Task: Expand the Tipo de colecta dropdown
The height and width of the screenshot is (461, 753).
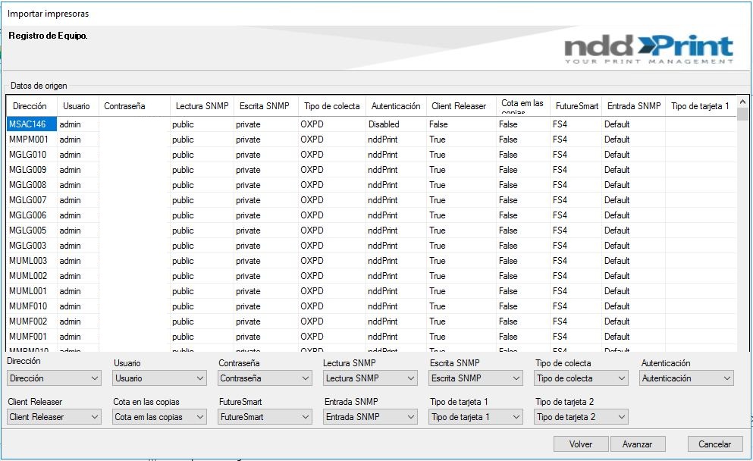Action: click(581, 378)
